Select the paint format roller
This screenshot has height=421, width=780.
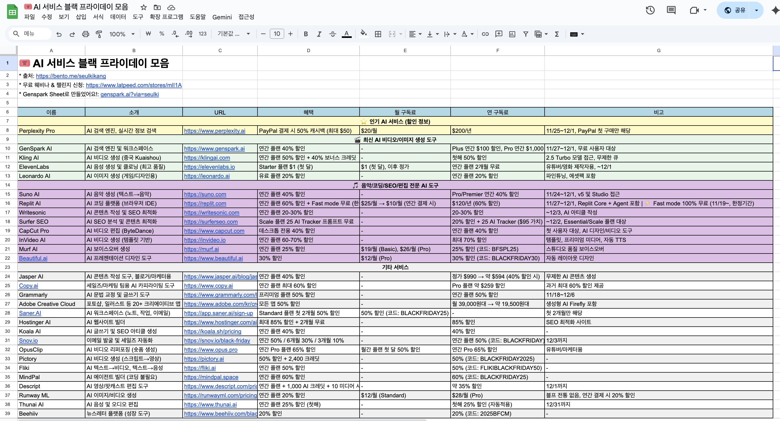click(99, 34)
